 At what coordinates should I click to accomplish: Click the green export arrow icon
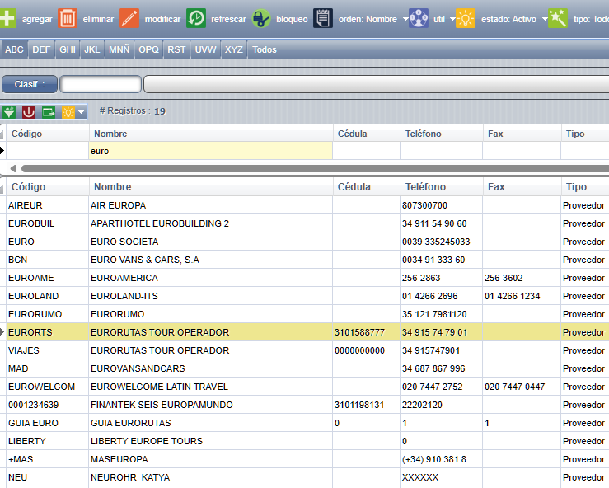(49, 111)
